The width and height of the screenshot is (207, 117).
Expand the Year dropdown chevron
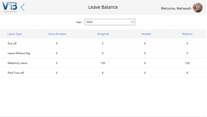[132, 22]
